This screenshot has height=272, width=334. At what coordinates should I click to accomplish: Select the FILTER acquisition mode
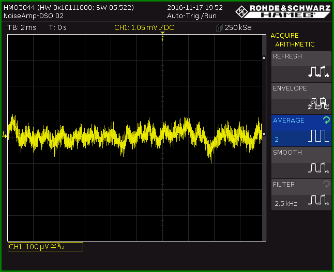[301, 194]
